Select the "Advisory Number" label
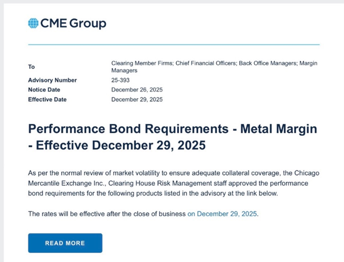The width and height of the screenshot is (344, 262). tap(52, 81)
